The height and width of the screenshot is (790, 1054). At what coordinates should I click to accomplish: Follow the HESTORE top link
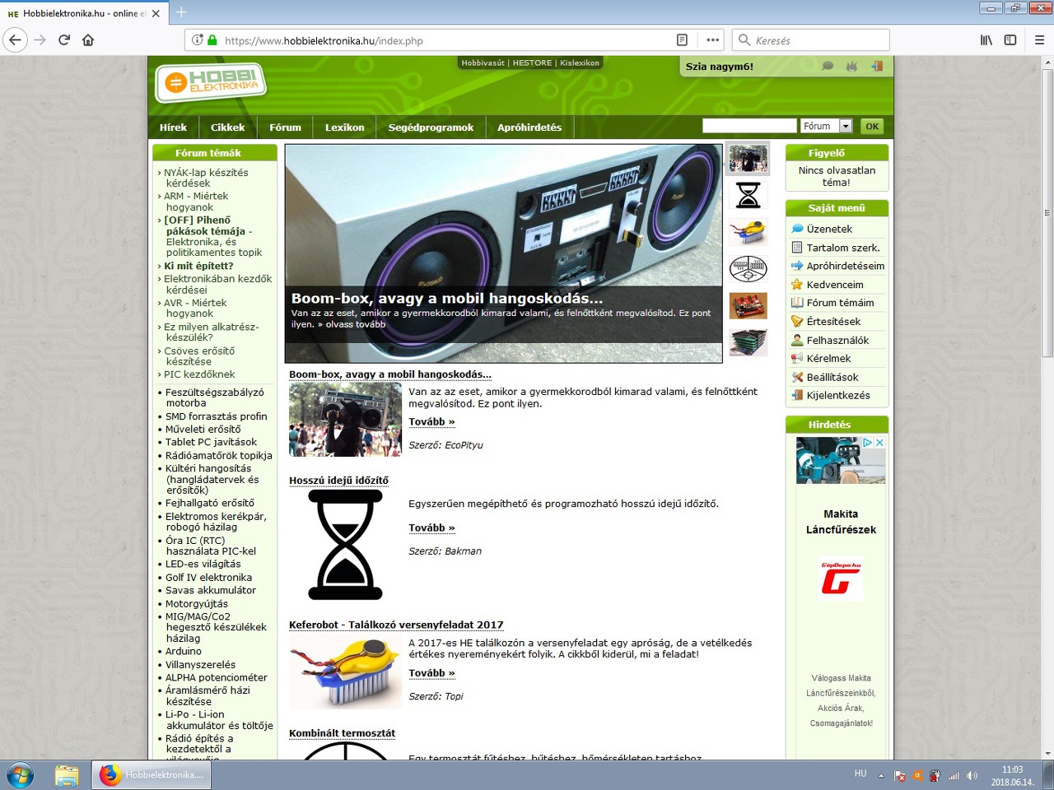(x=533, y=63)
